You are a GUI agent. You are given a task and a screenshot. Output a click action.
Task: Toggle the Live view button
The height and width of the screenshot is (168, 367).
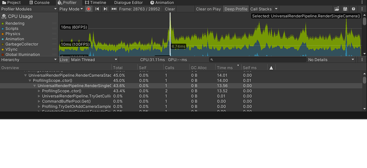click(x=64, y=60)
